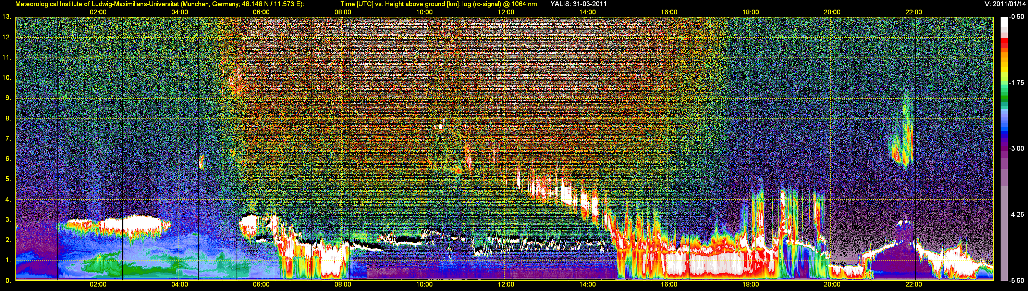Click the '7.' height axis label
1028x291 pixels.
pyautogui.click(x=8, y=138)
